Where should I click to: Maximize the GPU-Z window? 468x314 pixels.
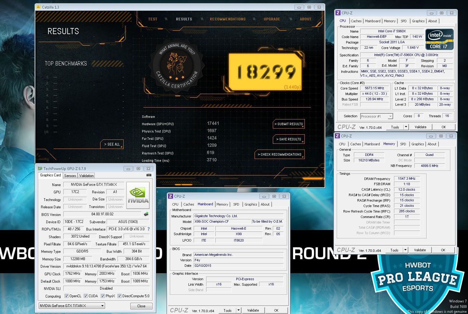(138, 168)
